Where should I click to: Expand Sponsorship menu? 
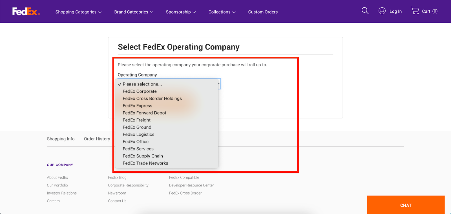(x=181, y=12)
